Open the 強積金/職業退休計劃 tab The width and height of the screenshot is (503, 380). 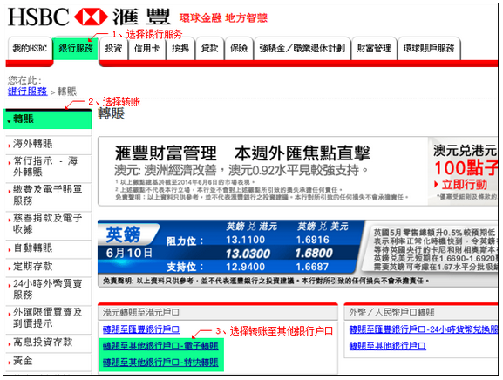302,49
